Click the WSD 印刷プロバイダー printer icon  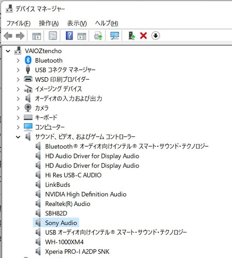pyautogui.click(x=28, y=79)
